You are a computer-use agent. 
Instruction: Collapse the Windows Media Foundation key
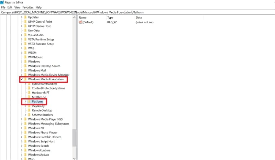point(22,79)
